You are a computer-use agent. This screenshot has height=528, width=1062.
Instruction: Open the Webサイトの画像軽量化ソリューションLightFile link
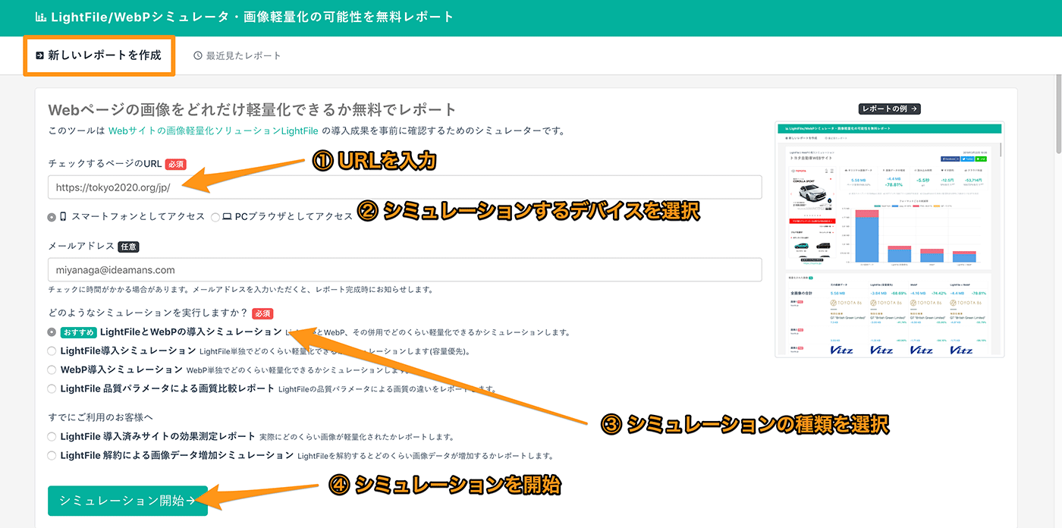(214, 130)
